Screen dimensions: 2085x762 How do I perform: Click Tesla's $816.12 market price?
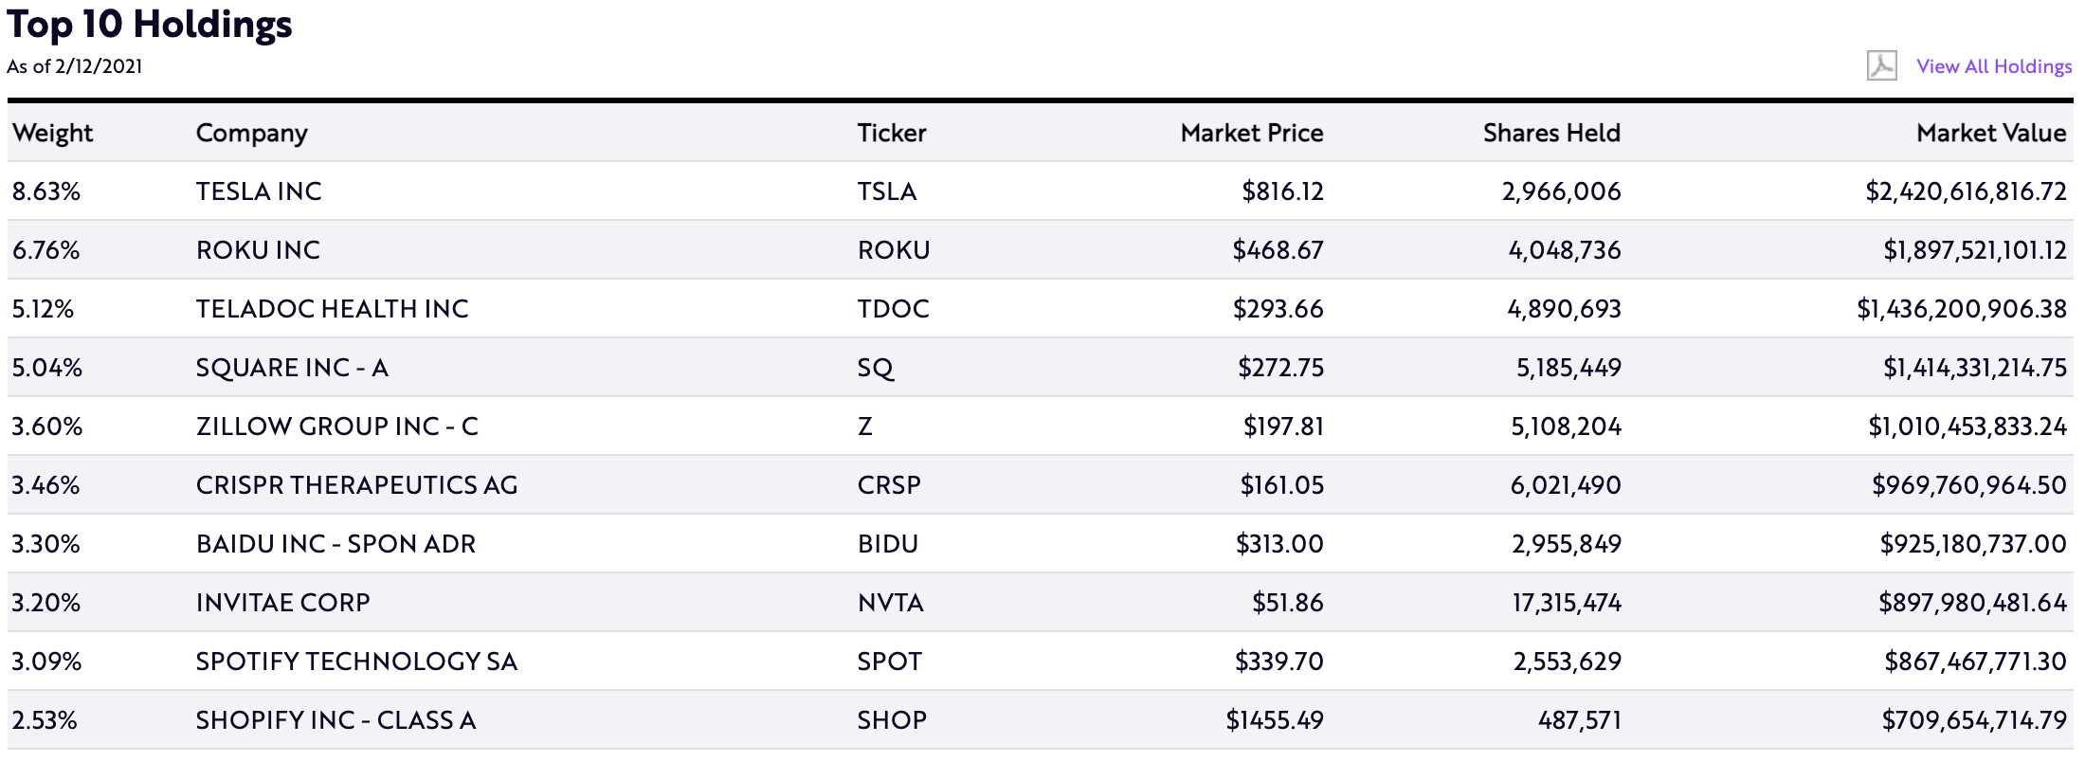coord(1281,191)
